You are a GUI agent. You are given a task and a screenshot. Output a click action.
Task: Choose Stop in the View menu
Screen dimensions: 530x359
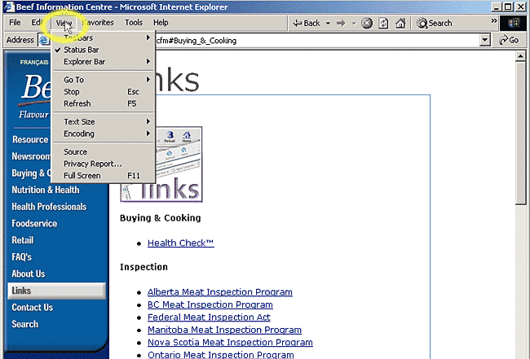tap(104, 92)
